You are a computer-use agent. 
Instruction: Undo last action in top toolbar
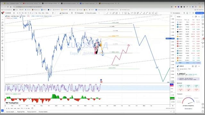99,13
